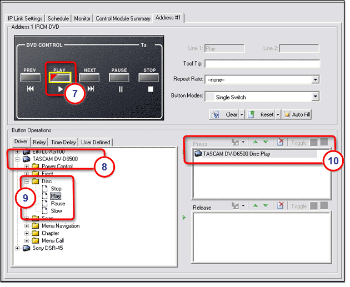The image size is (350, 287).
Task: Click the delete icon in Press toolbar
Action: tap(281, 143)
